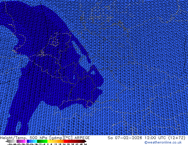The image size is (188, 145).
Task: Select the bright red 24 legend swatch
Action: coord(65,141)
